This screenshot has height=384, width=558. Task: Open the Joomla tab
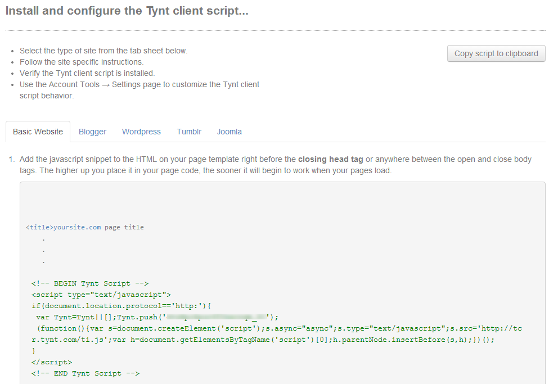point(229,132)
